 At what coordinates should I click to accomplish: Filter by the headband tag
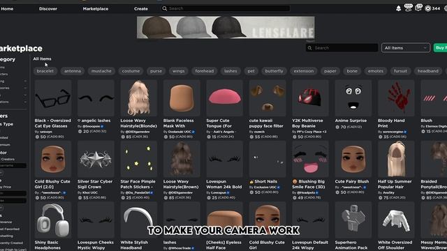coord(428,71)
